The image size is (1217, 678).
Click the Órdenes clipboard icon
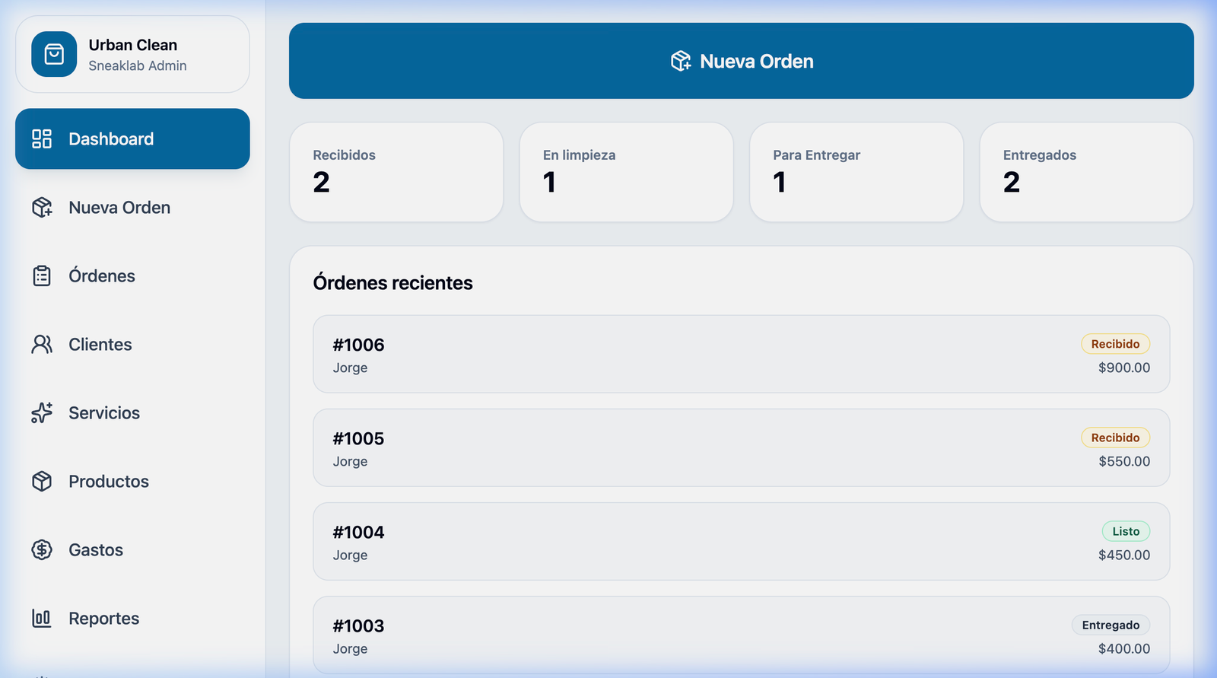coord(42,275)
